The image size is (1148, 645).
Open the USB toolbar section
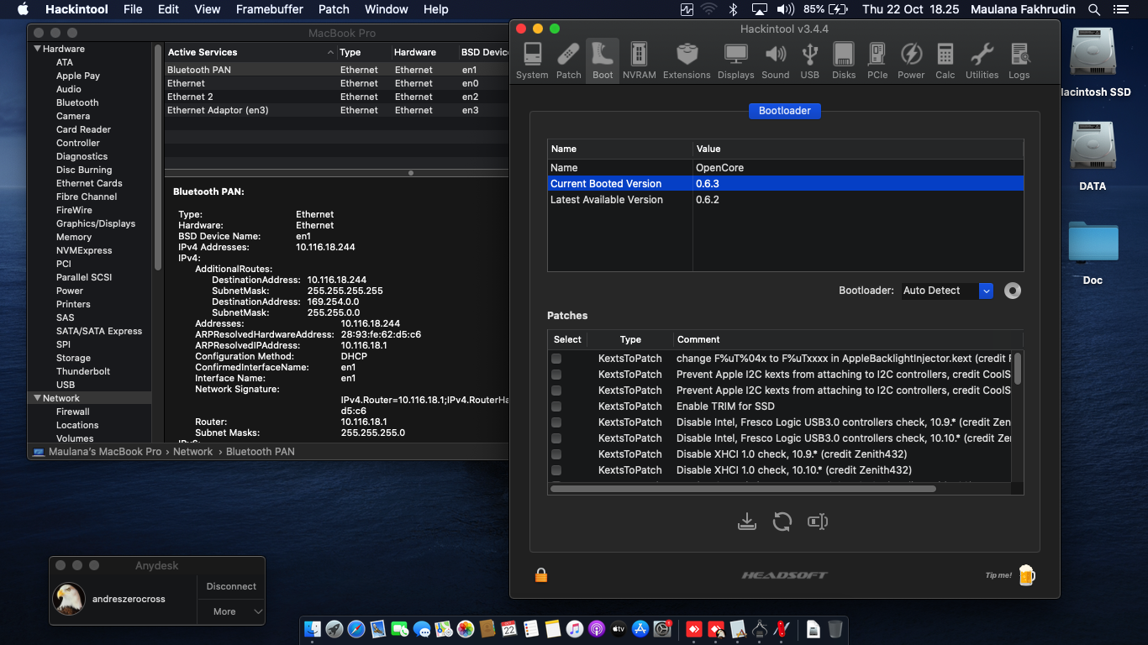click(x=809, y=60)
